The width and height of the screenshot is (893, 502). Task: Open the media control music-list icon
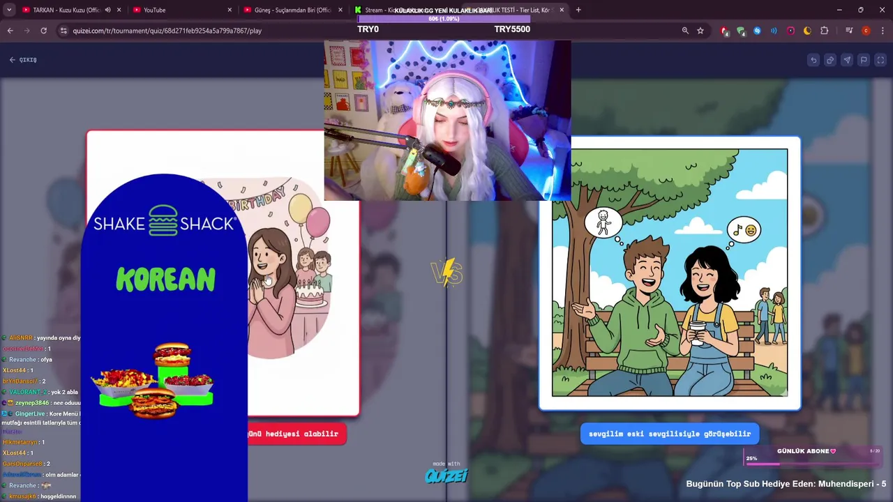coord(849,31)
